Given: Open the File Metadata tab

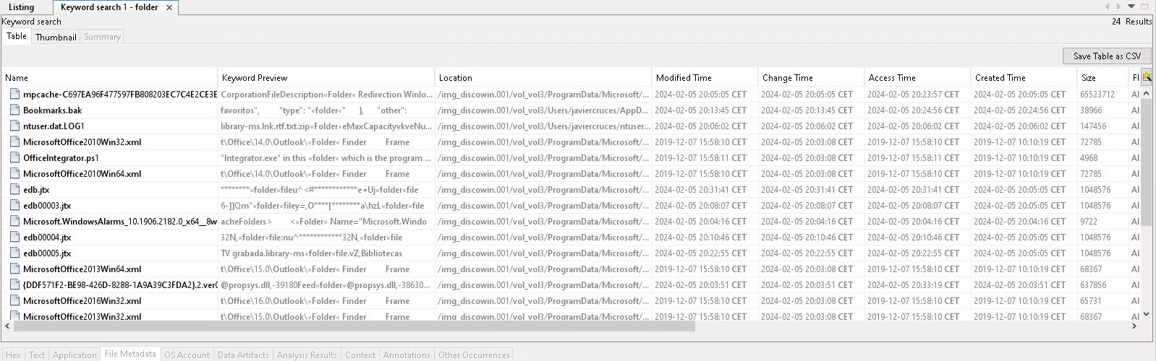Looking at the screenshot, I should (130, 354).
